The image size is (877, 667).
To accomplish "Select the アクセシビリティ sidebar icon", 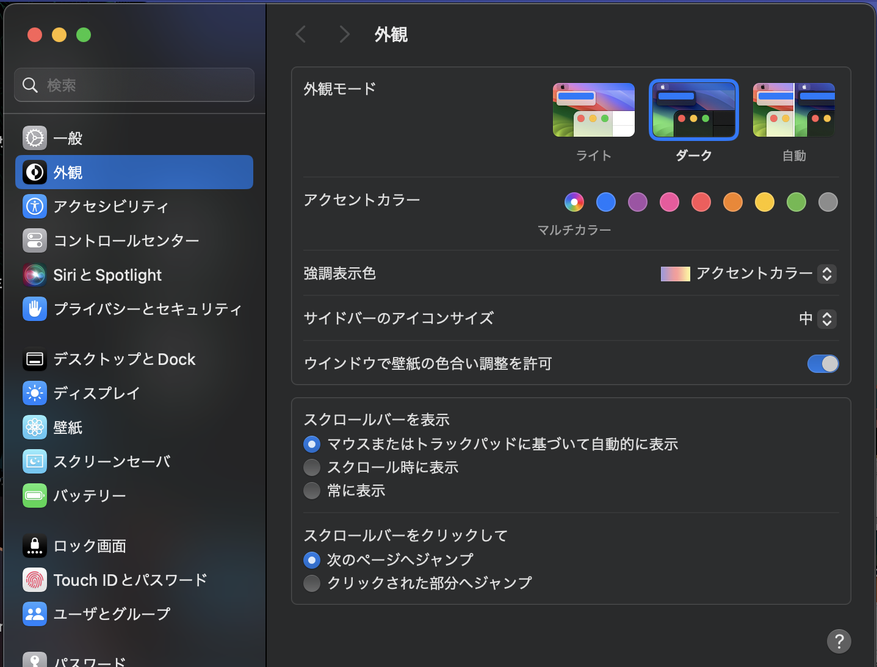I will pyautogui.click(x=35, y=206).
